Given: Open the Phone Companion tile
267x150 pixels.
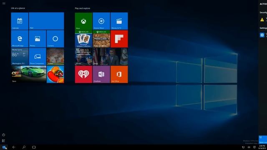Looking at the screenshot, I should click(38, 57).
